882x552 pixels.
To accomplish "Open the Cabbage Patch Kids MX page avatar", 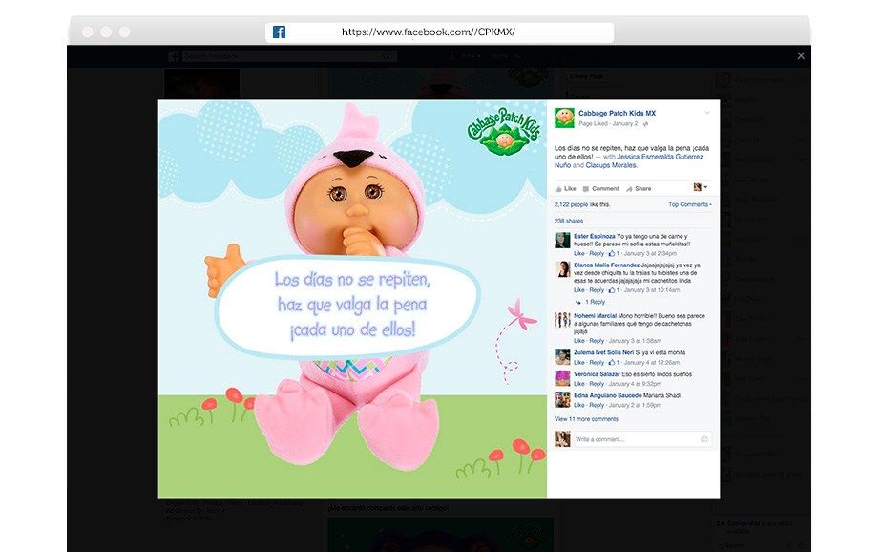I will [x=564, y=117].
